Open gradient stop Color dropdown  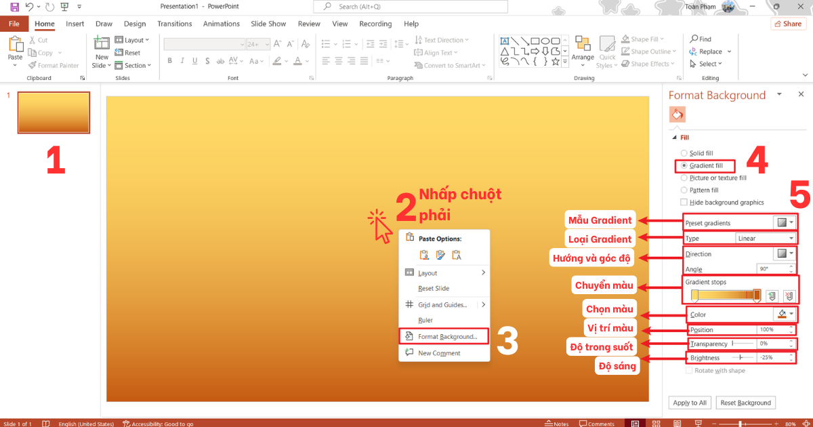785,314
